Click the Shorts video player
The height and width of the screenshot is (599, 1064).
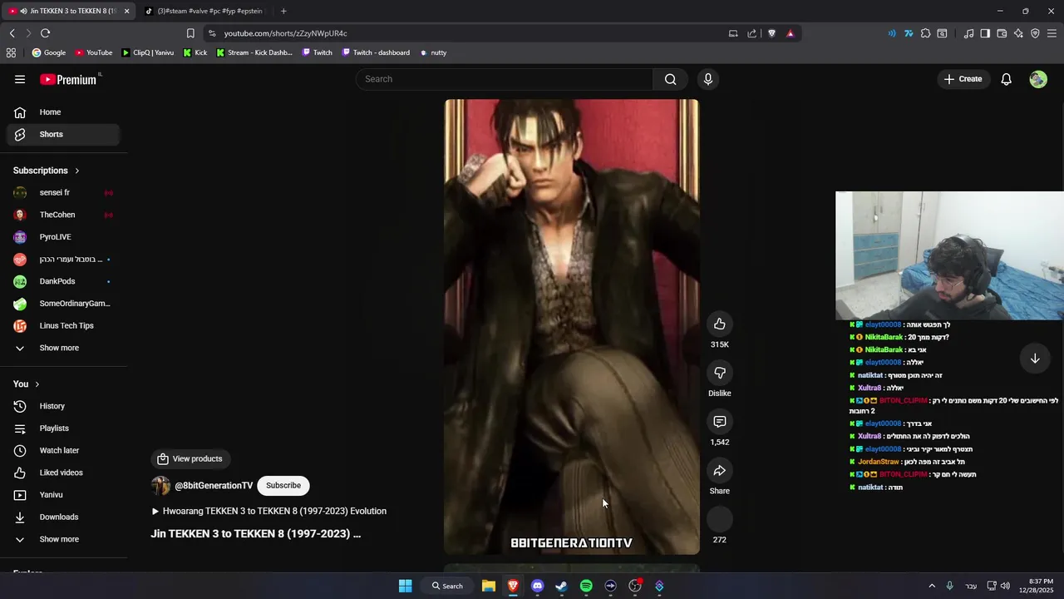coord(572,327)
